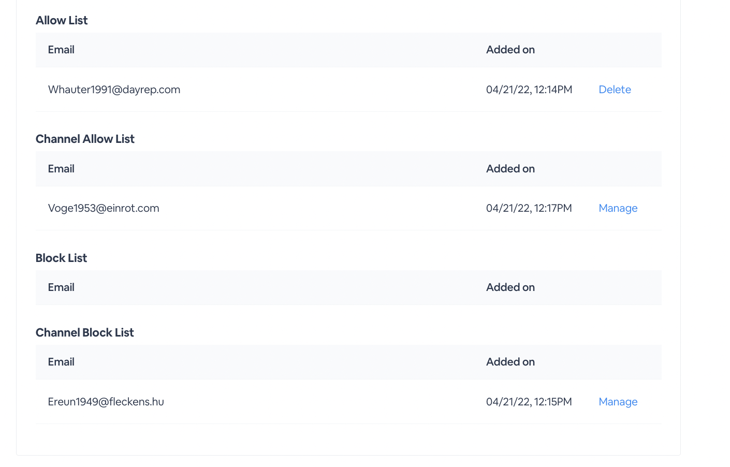Image resolution: width=730 pixels, height=467 pixels.
Task: Click the Block List section heading
Action: pos(61,258)
